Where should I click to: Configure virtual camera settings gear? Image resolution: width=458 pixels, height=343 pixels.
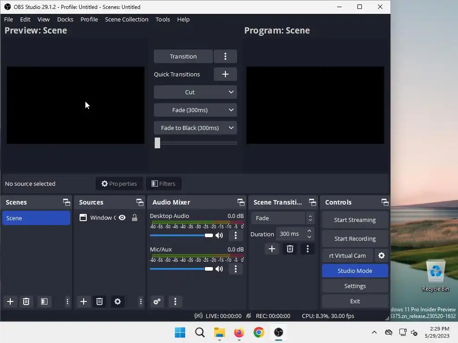tap(382, 255)
